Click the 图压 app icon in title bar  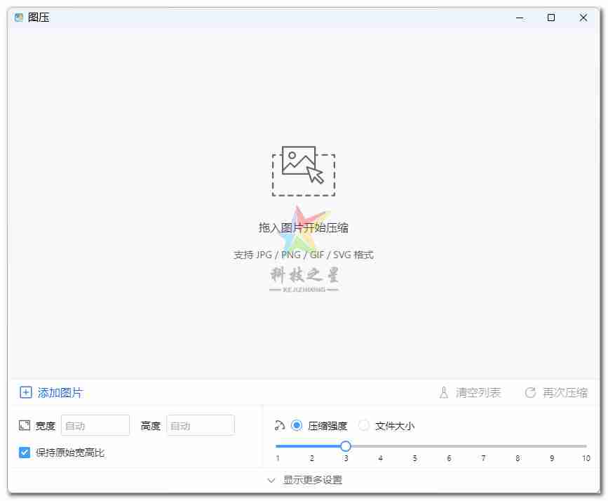point(19,18)
